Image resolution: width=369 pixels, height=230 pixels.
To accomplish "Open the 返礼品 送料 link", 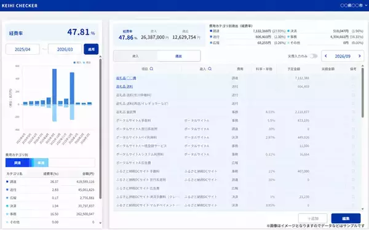I will pos(124,87).
